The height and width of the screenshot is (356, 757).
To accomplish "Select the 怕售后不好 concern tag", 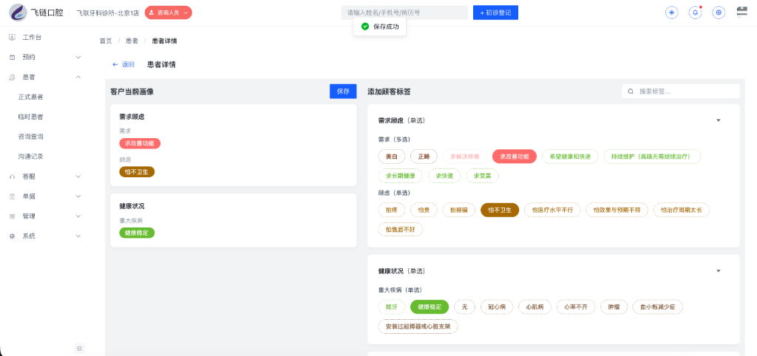I will 400,230.
